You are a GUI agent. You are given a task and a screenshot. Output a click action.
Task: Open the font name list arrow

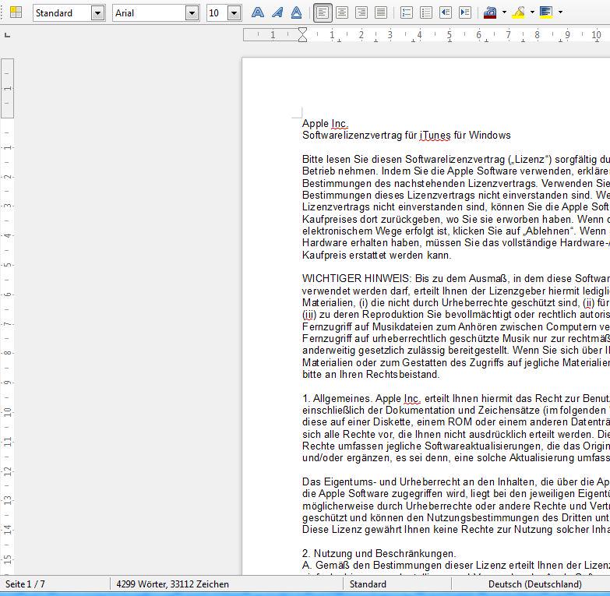[x=192, y=13]
